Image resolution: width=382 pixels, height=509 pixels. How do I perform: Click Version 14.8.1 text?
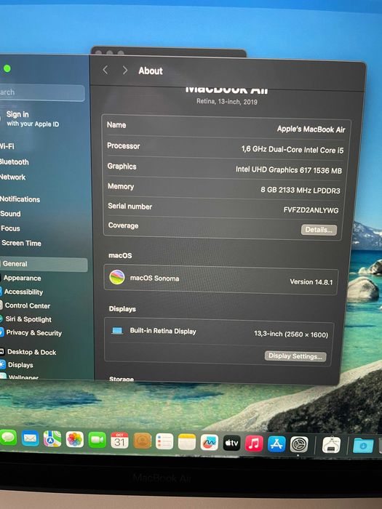311,282
